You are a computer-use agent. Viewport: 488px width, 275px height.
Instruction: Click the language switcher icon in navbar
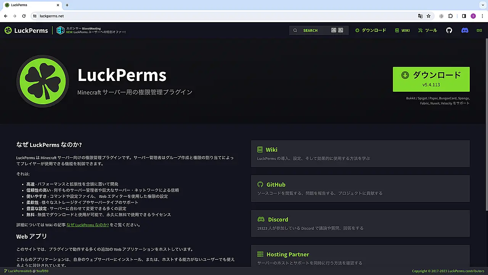pos(479,31)
